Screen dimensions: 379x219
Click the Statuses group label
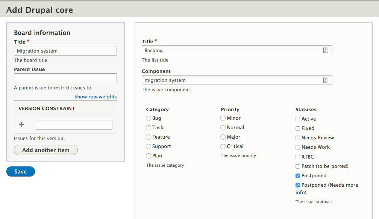306,109
